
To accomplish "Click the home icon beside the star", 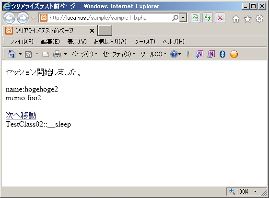I will [236, 19].
